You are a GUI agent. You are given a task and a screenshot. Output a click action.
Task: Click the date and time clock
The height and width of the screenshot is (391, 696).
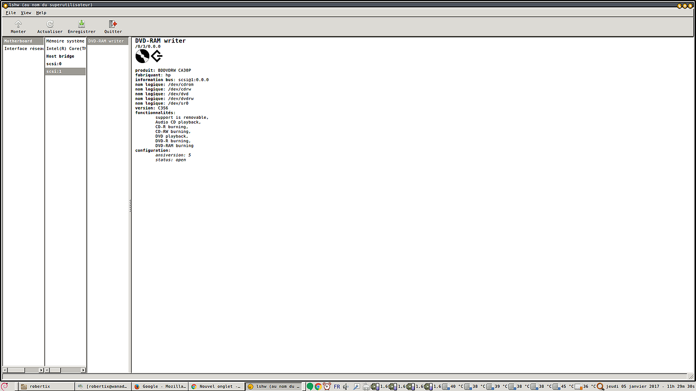[650, 386]
